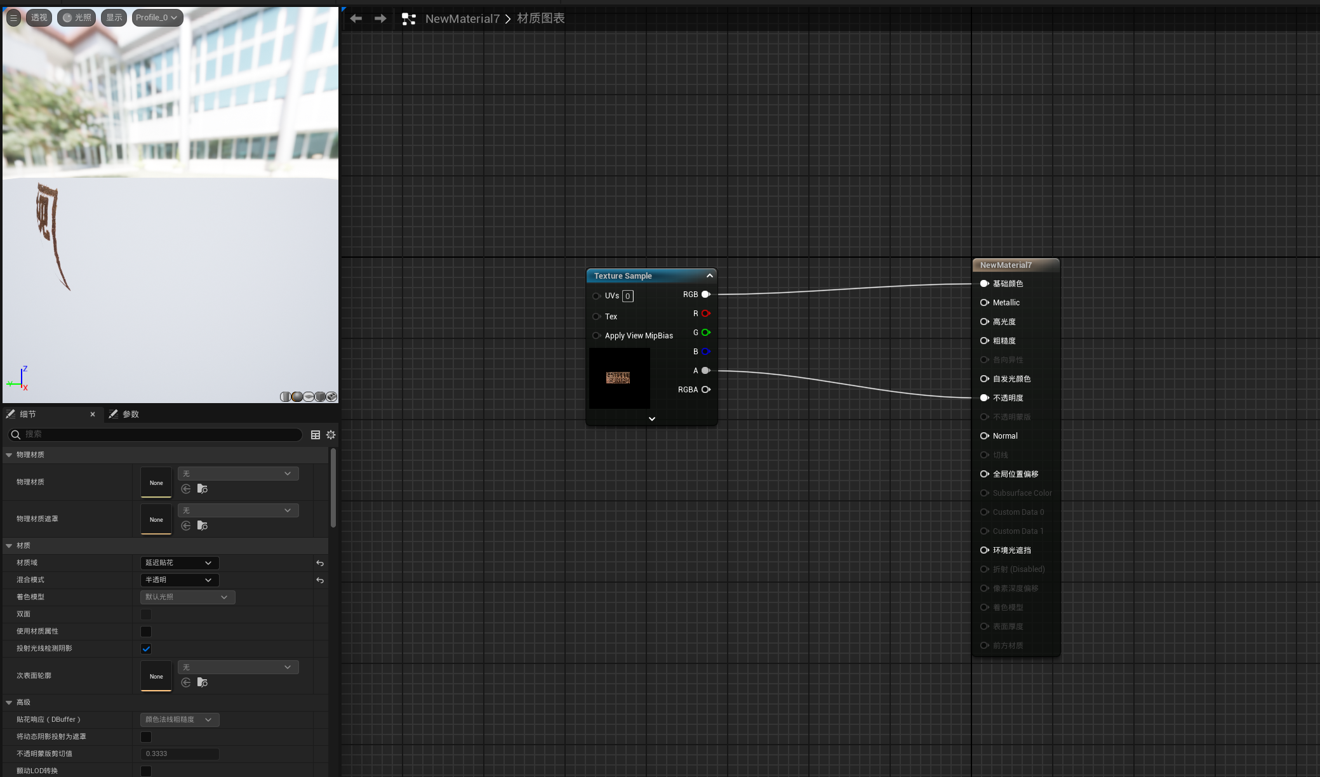The width and height of the screenshot is (1320, 777).
Task: Navigate back with the left arrow
Action: [356, 18]
